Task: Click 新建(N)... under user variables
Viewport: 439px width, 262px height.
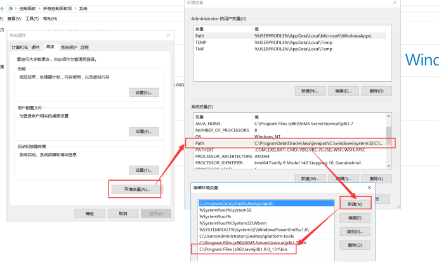Action: (x=310, y=91)
